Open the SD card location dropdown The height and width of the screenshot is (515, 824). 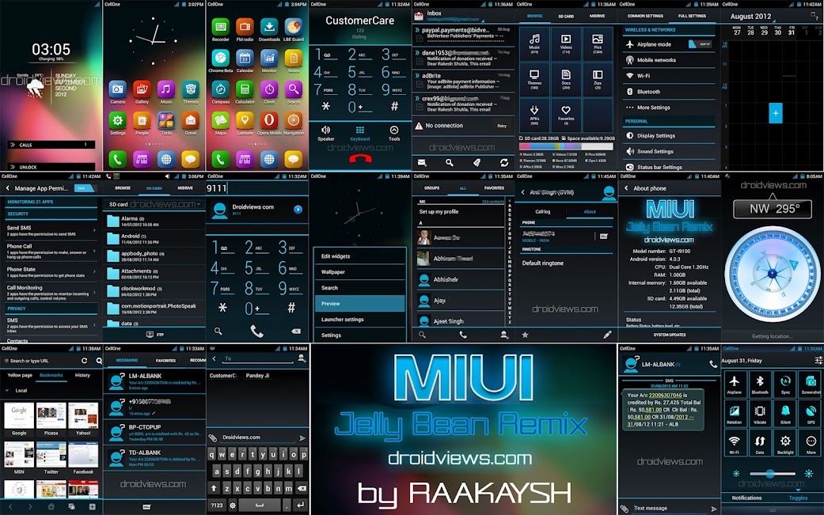154,204
